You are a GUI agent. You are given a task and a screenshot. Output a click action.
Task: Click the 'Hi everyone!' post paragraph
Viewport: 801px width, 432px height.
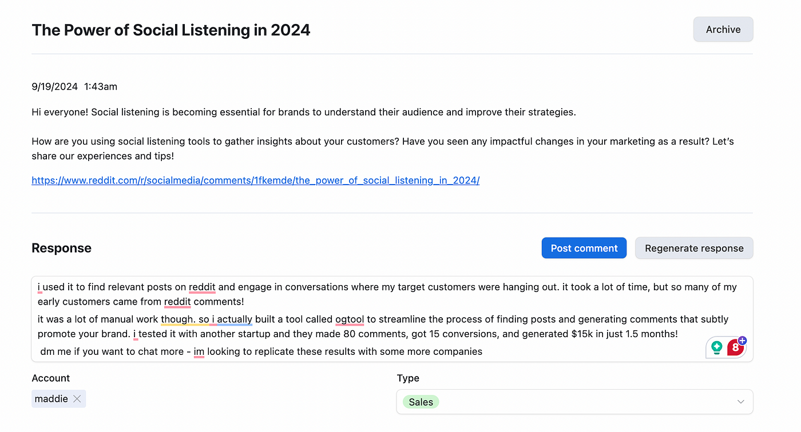(304, 112)
